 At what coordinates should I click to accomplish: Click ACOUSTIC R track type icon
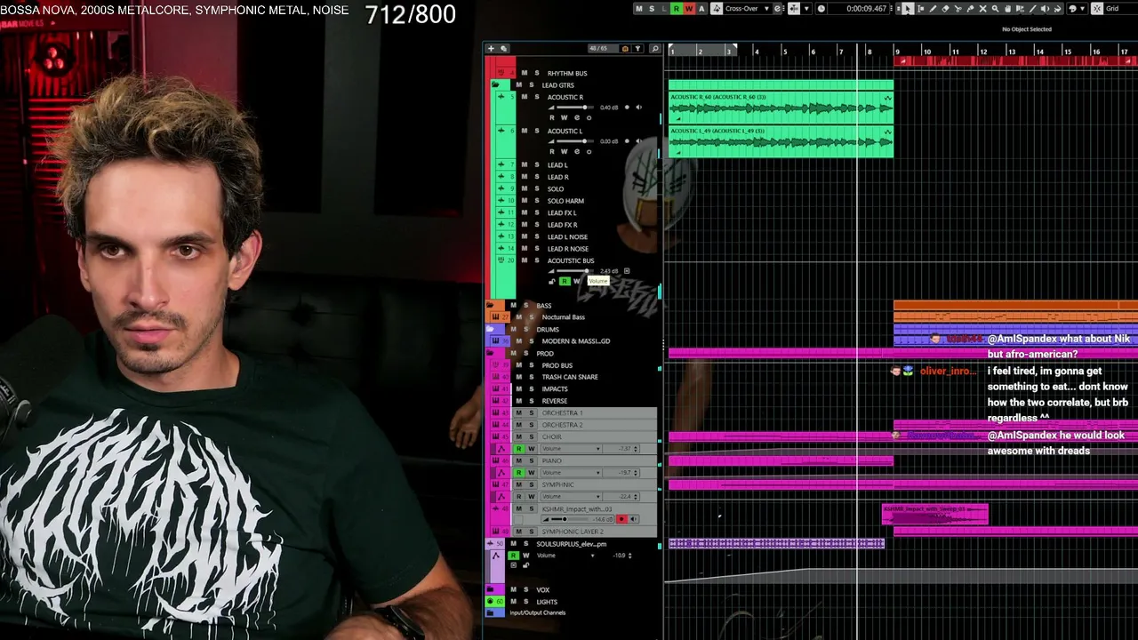point(501,97)
